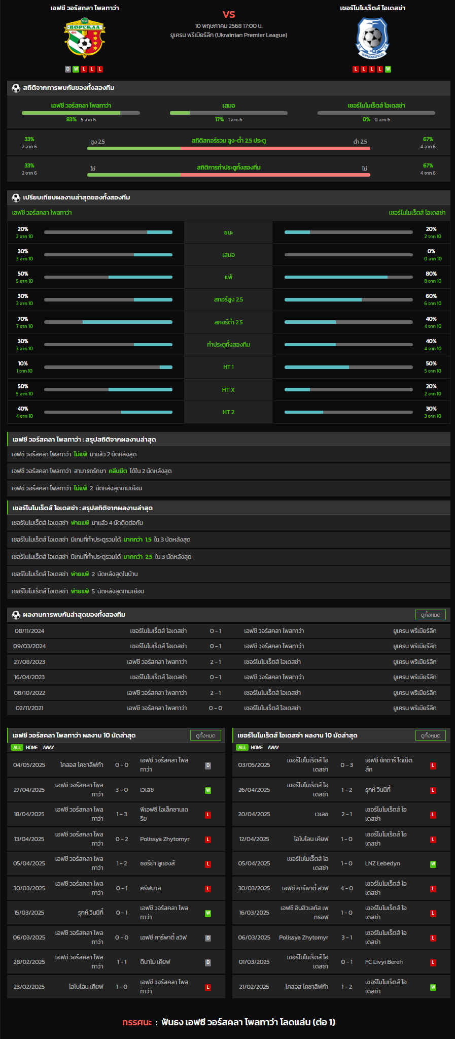Switch to AWAY tab in Chornomorets last 10 matches
Image resolution: width=455 pixels, height=1039 pixels.
point(273,747)
